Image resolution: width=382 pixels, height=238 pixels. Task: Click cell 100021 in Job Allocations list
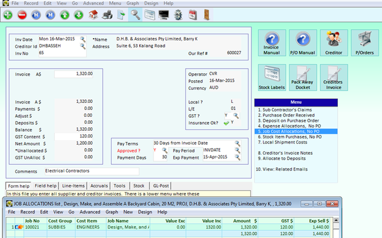[x=35, y=227]
